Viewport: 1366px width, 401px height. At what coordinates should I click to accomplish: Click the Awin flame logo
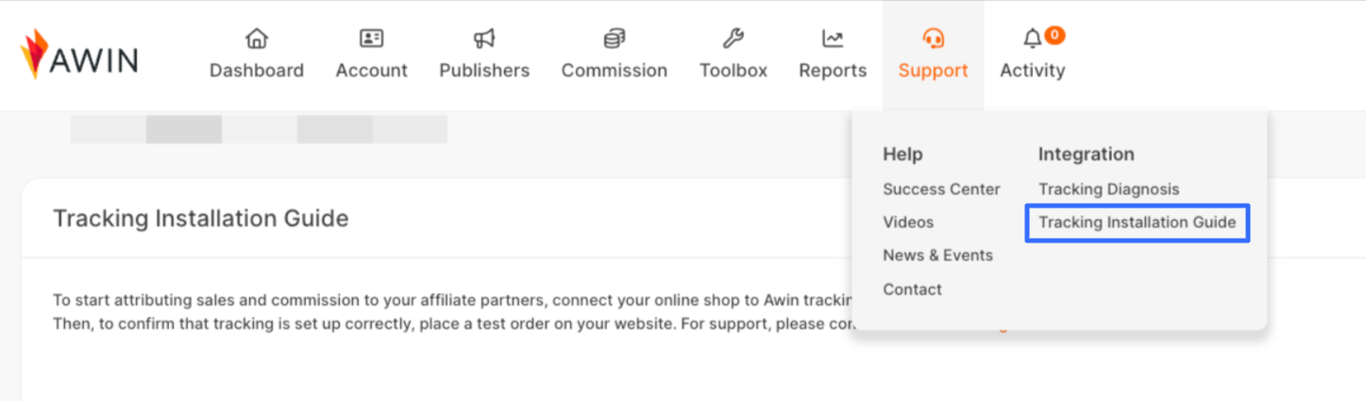35,53
